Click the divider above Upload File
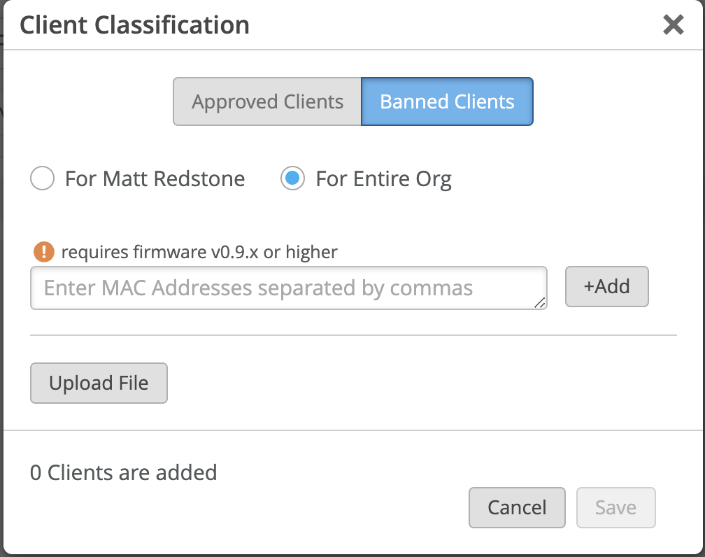 [x=353, y=335]
